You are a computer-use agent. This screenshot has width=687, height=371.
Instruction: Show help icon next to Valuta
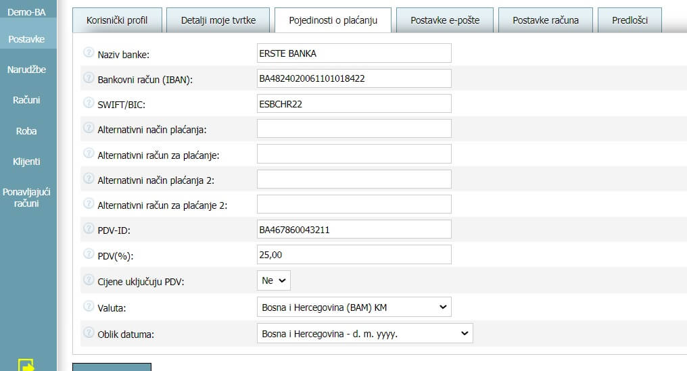point(89,306)
